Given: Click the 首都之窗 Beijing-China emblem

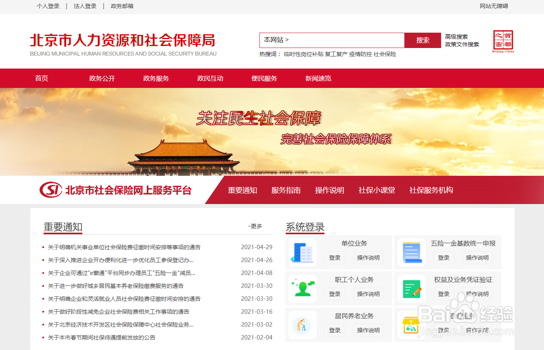Looking at the screenshot, I should point(503,42).
